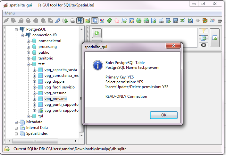This screenshot has height=155, width=226.
Task: Click the yellow funnel filter button
Action: pos(203,31)
